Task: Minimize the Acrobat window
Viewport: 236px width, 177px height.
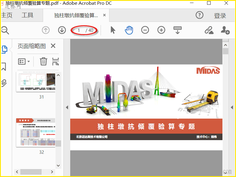Action: coord(191,3)
